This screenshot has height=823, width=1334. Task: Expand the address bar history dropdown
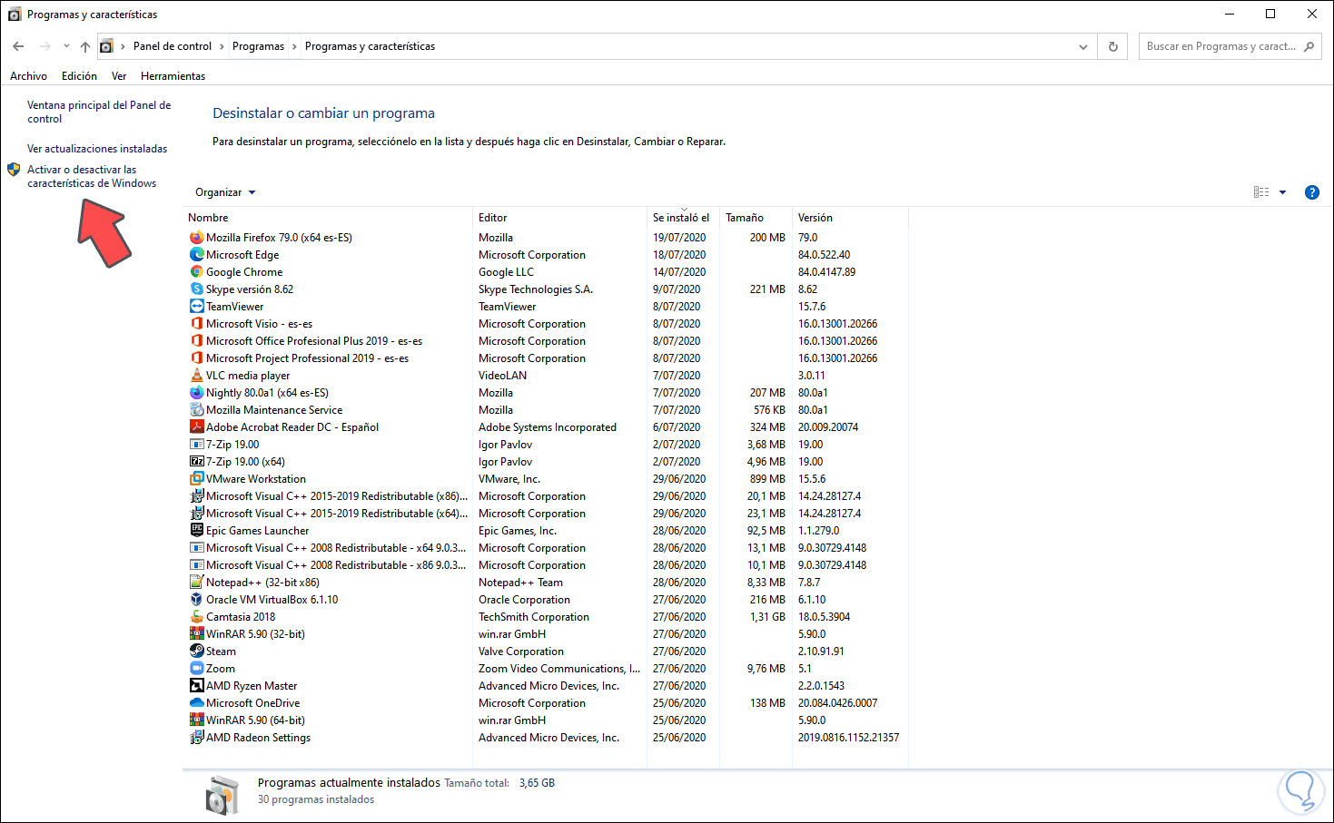(x=1082, y=46)
